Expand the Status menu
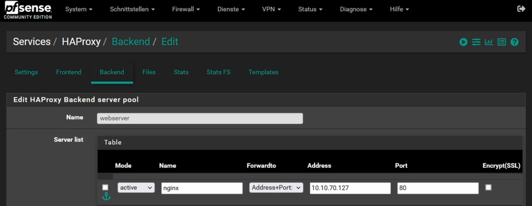Viewport: 532px width, 206px height. pyautogui.click(x=310, y=10)
